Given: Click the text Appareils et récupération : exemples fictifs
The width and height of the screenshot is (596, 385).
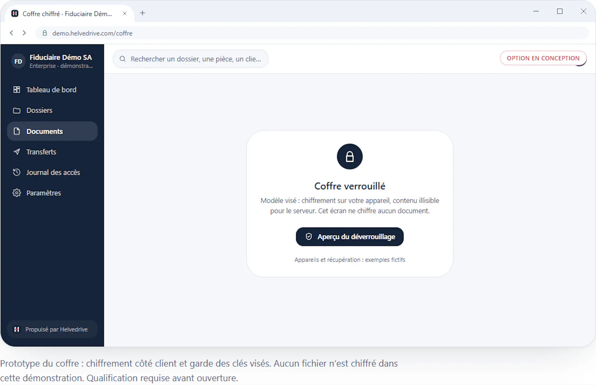Looking at the screenshot, I should pyautogui.click(x=350, y=260).
